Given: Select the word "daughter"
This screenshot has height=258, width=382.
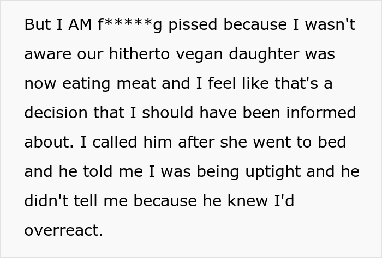Looking at the screenshot, I should pos(264,54).
